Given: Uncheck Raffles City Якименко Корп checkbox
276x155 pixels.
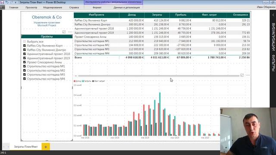Looking at the screenshot, I should click(25, 46).
